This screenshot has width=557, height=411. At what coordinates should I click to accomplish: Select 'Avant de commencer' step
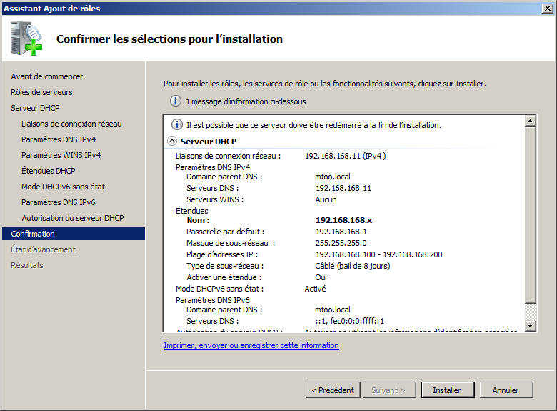(x=47, y=76)
